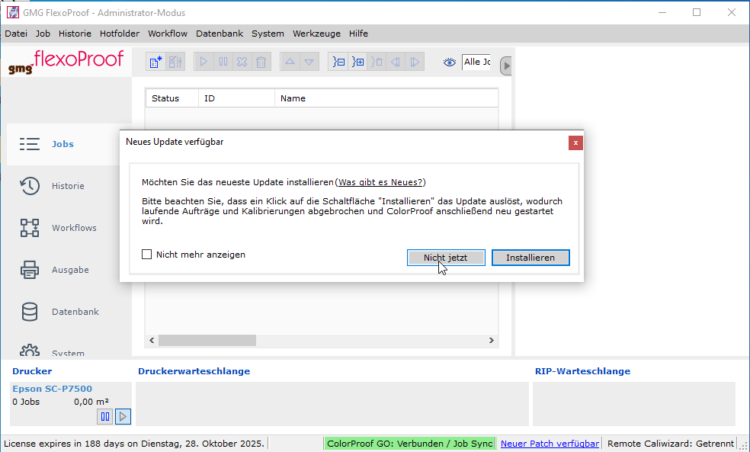
Task: Open job settings checklist toolbar icon
Action: (175, 62)
